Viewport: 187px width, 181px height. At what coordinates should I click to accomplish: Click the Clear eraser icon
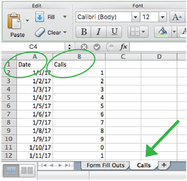coord(40,32)
